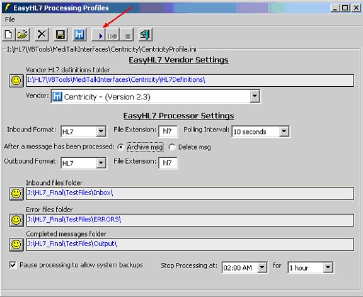Open the Stop Processing at time dropdown
The height and width of the screenshot is (297, 363).
point(262,267)
